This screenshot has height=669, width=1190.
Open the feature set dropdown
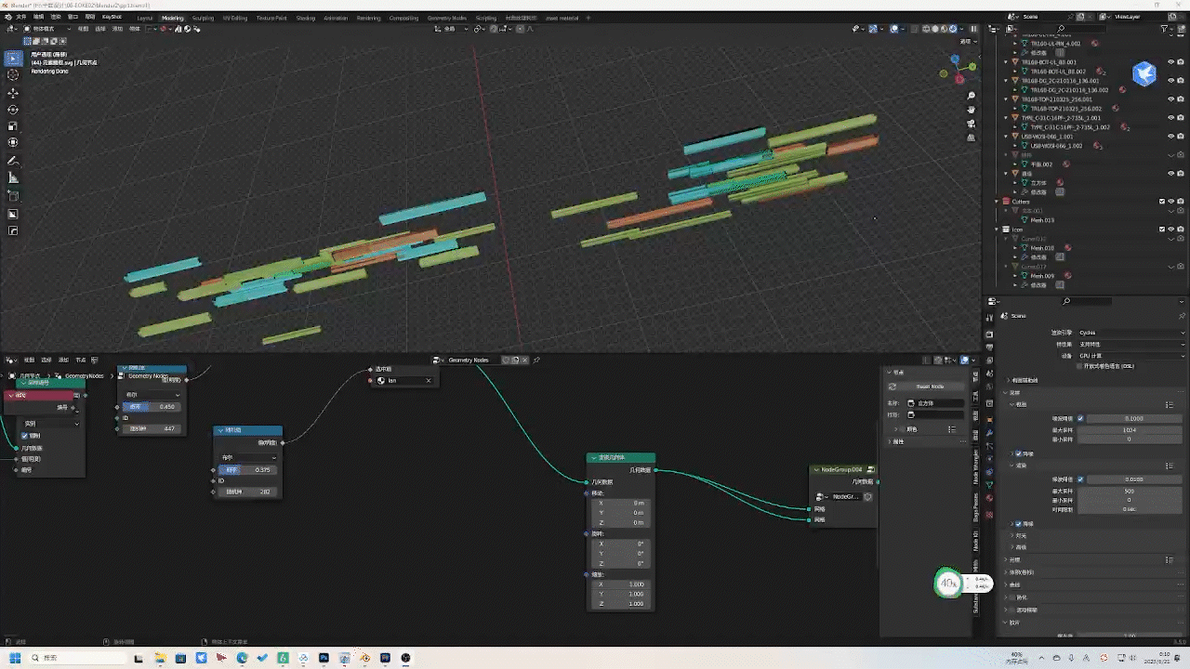click(x=1131, y=344)
